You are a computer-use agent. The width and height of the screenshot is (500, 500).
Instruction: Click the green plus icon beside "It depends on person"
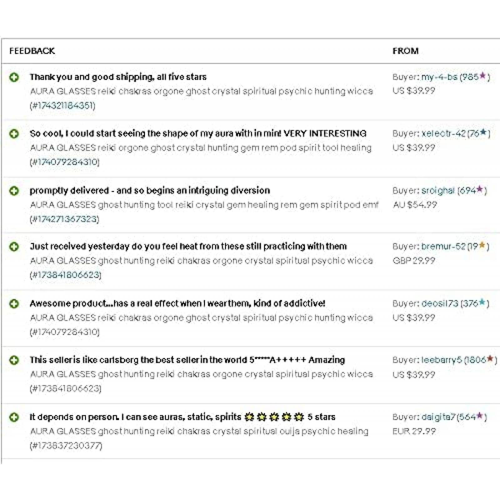pyautogui.click(x=14, y=417)
